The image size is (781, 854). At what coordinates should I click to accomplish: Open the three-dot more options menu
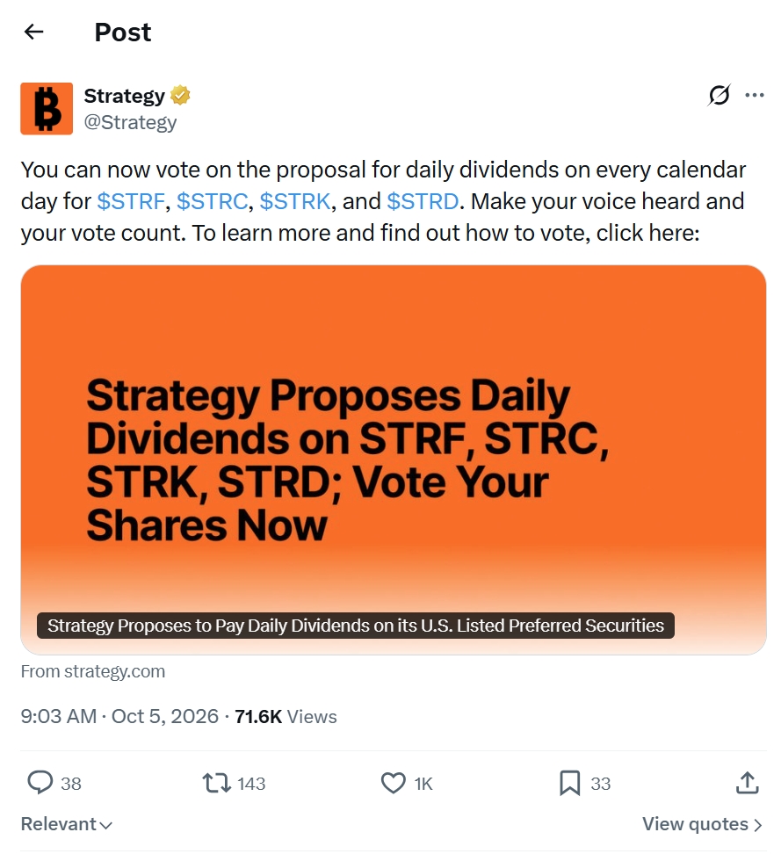point(755,95)
